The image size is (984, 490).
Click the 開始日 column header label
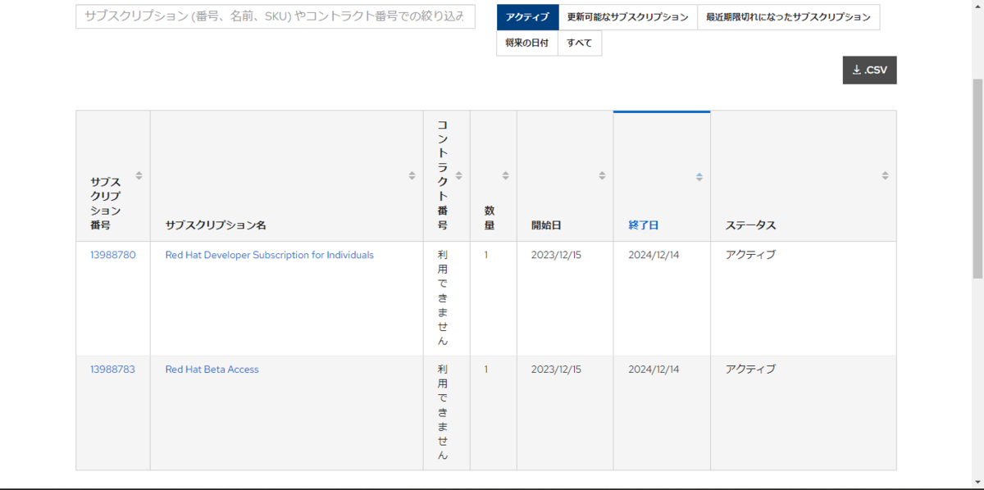[x=546, y=225]
